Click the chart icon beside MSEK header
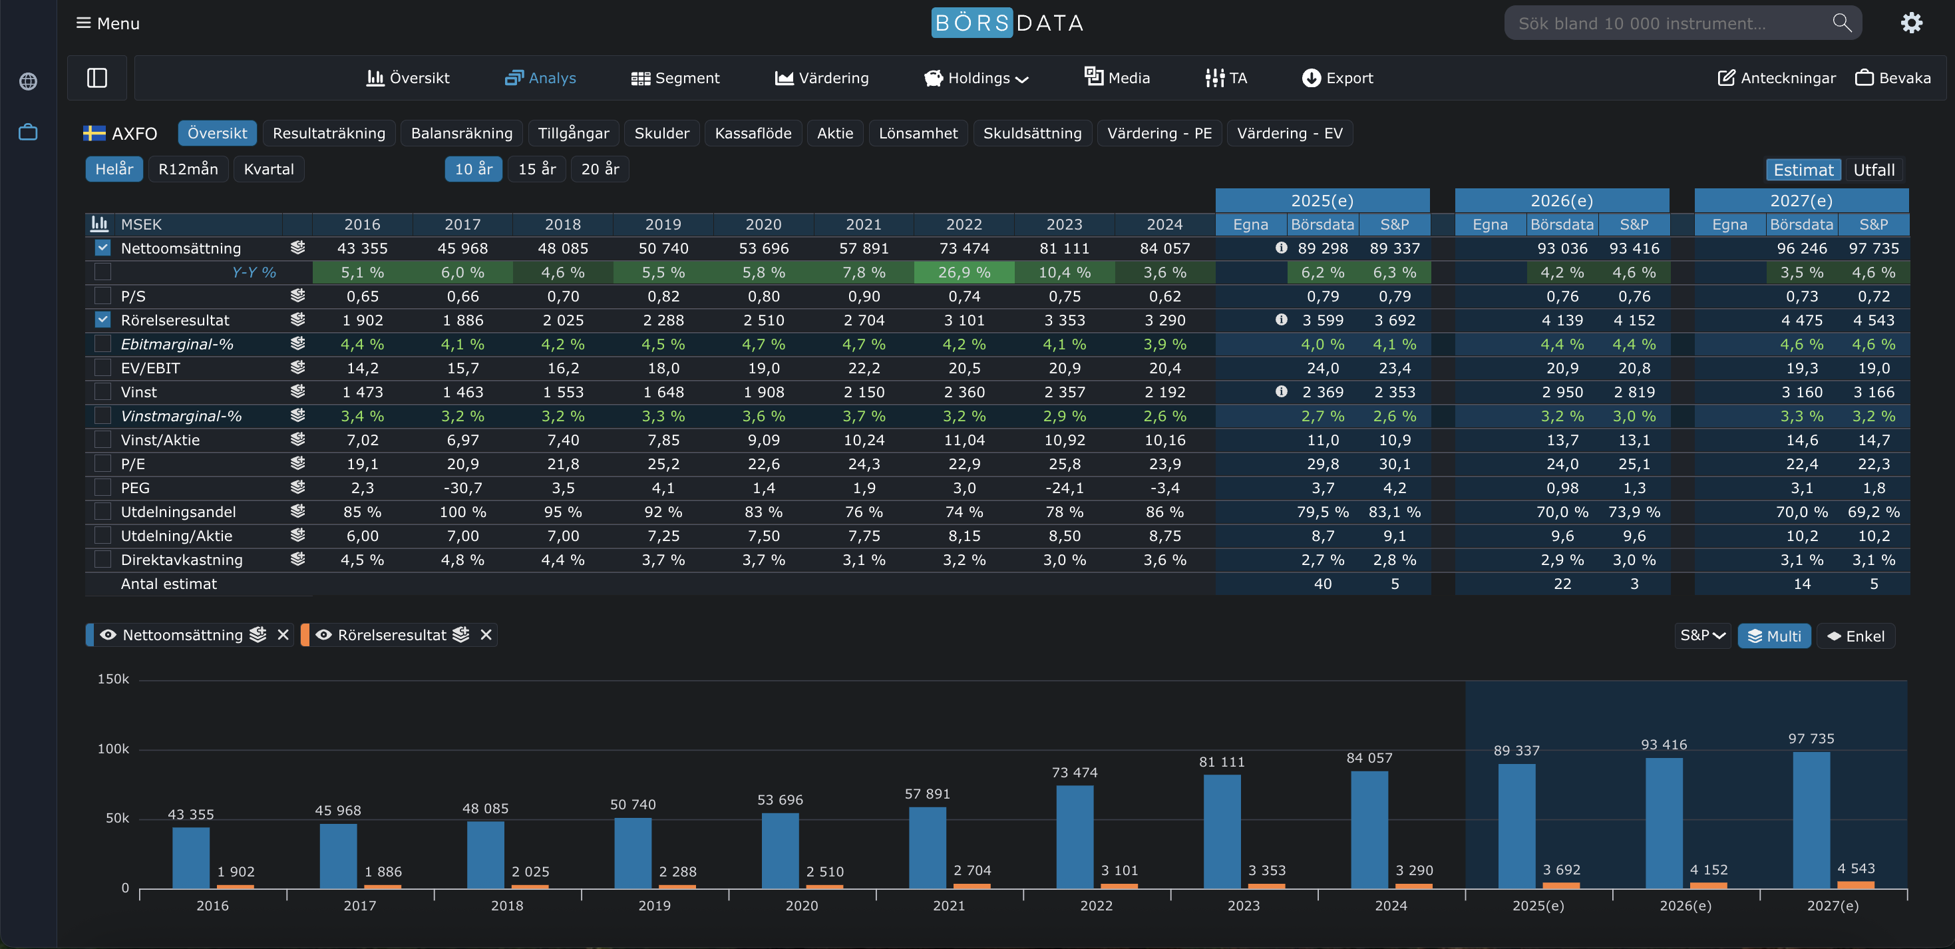Viewport: 1955px width, 949px height. (99, 224)
